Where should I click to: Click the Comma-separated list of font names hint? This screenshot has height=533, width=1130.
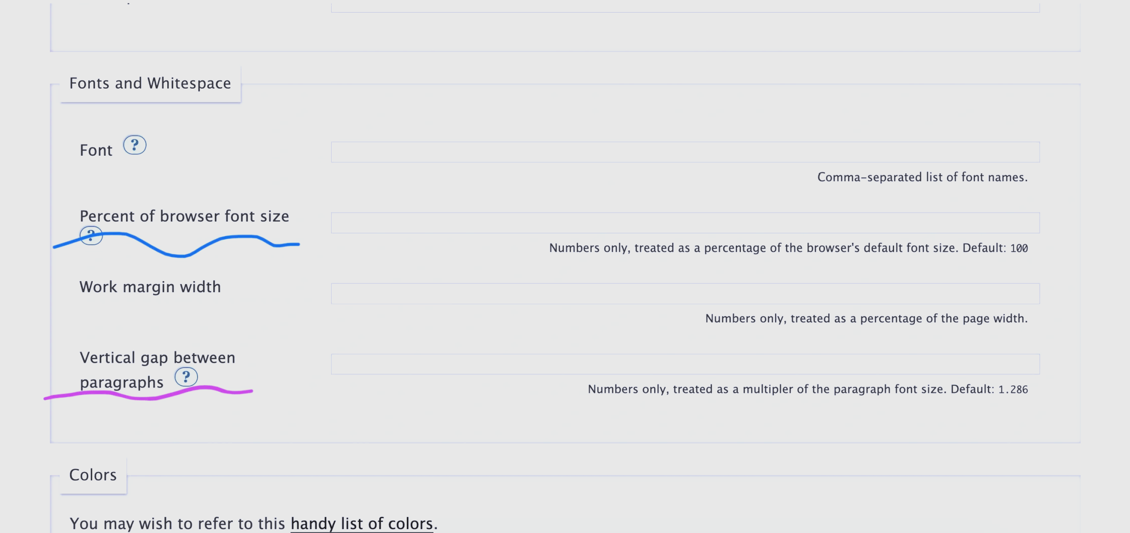[922, 177]
